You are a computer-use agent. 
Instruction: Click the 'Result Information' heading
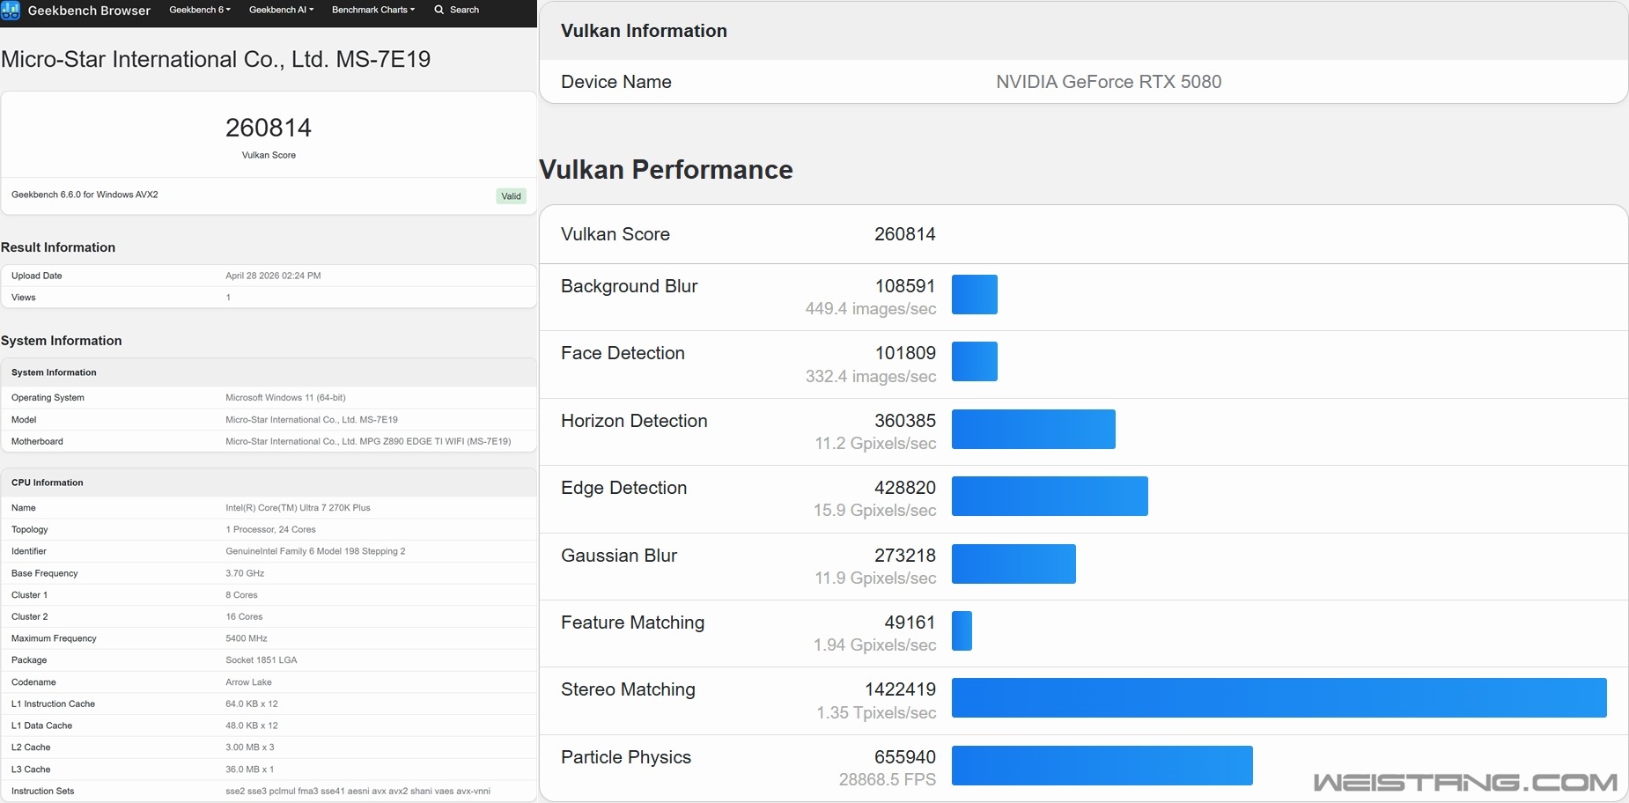(58, 247)
